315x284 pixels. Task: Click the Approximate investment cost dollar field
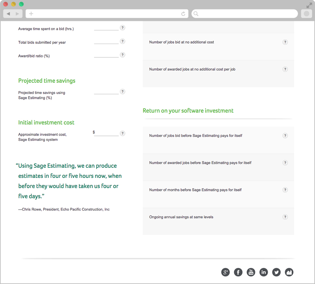106,133
